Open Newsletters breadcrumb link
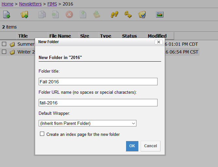218x167 pixels. (30, 4)
